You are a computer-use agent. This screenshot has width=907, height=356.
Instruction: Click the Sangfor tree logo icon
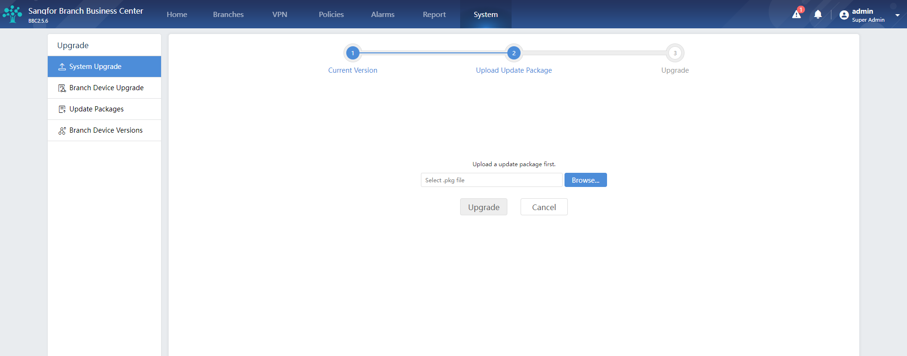[12, 14]
